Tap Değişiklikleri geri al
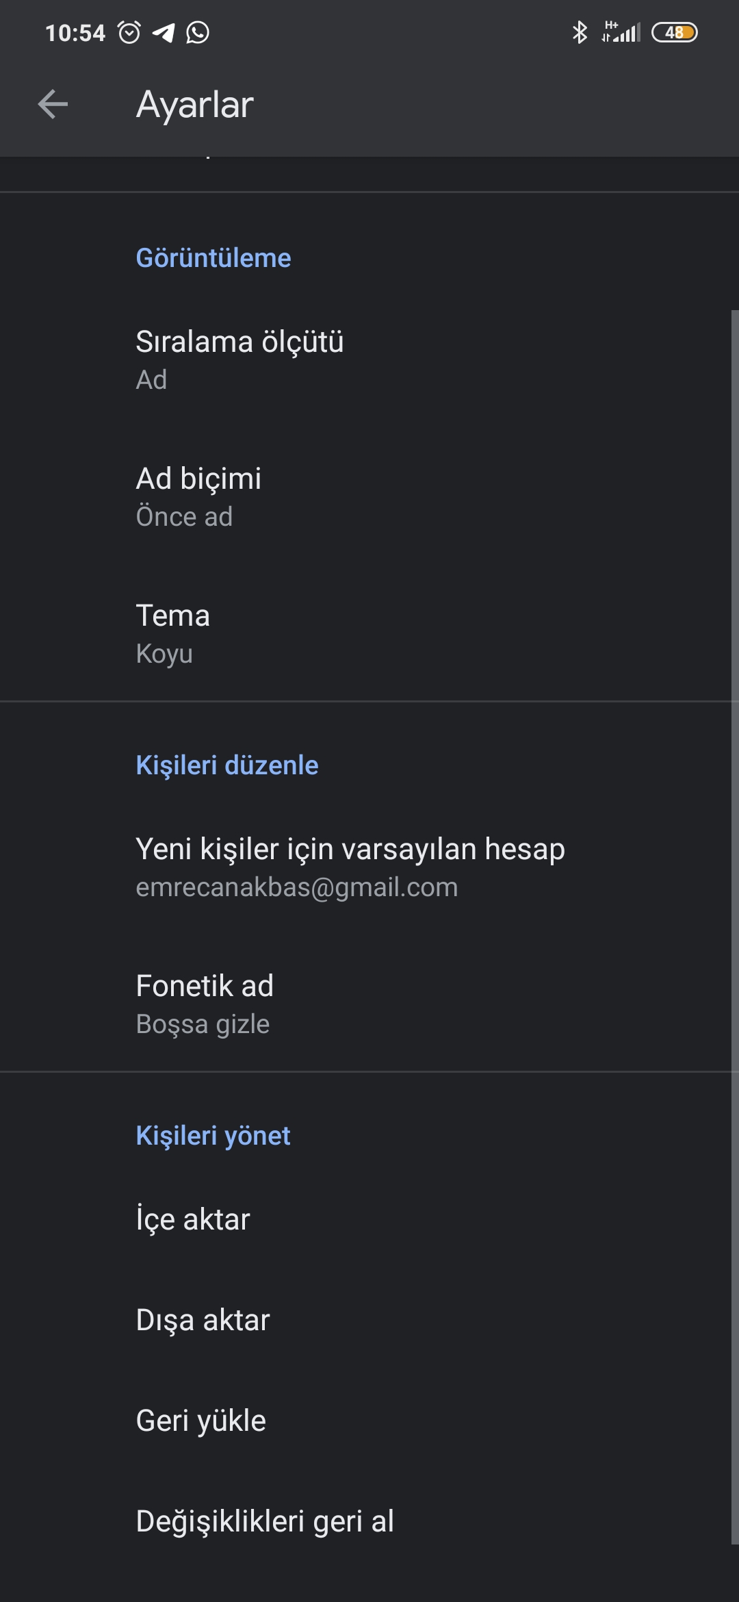Viewport: 739px width, 1602px height. tap(369, 1521)
